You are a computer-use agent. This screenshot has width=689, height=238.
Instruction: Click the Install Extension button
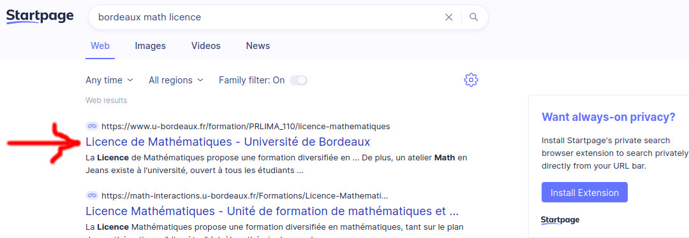584,192
